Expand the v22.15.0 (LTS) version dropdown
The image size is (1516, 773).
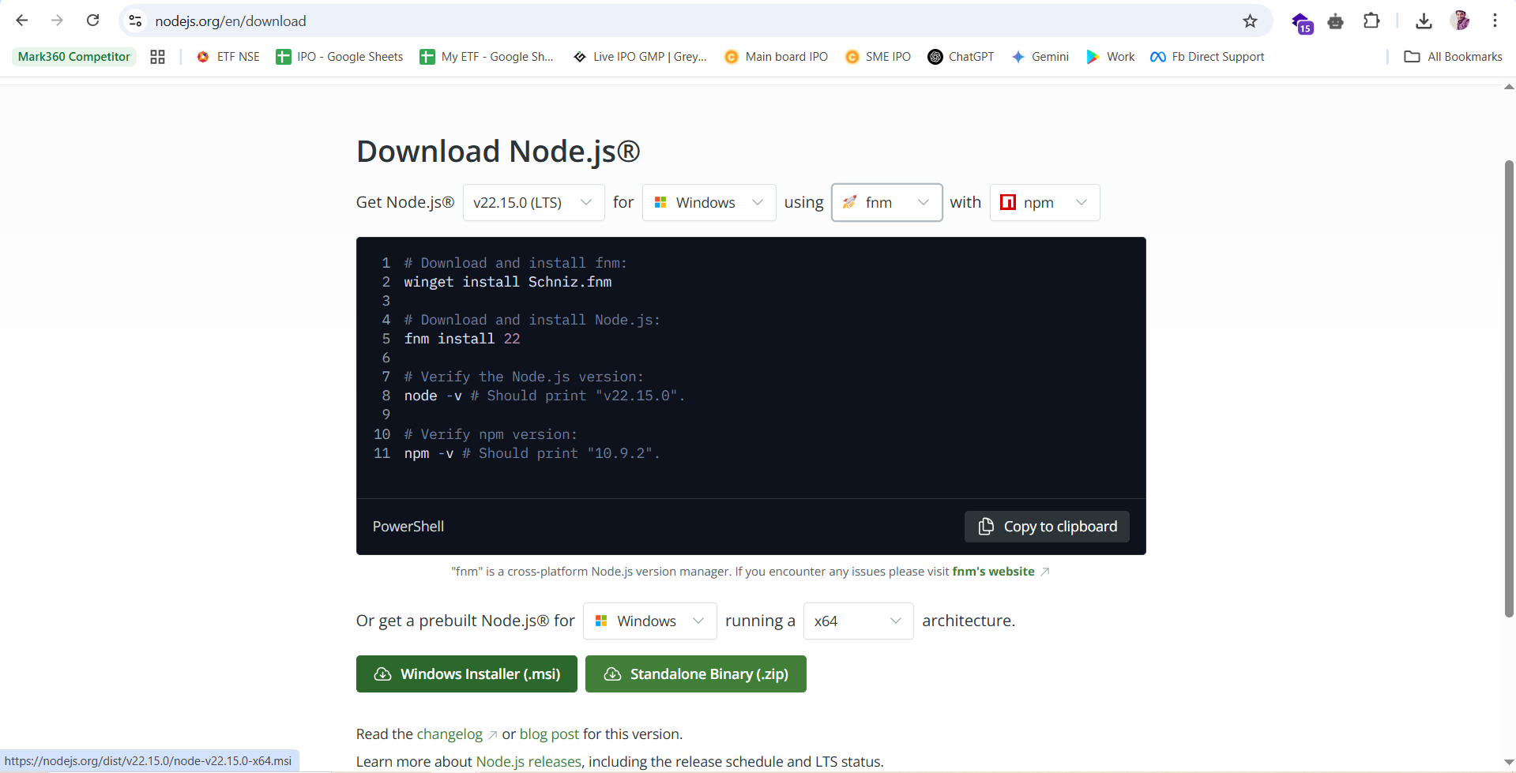[533, 203]
